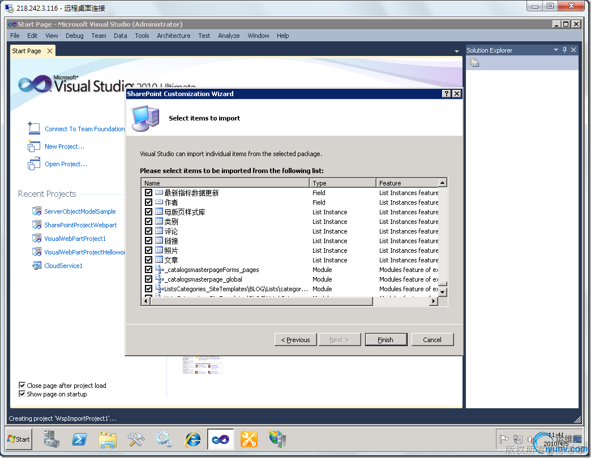Open the Debug menu

pos(74,36)
